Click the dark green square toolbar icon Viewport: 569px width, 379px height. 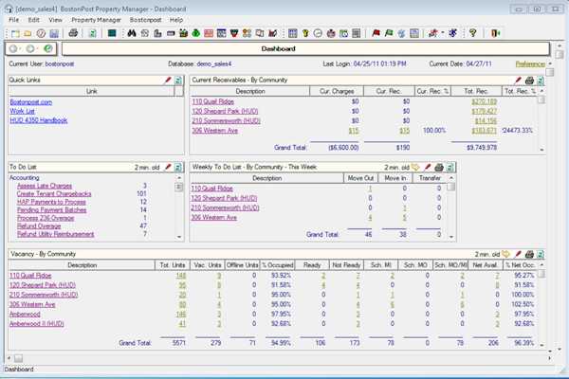point(112,33)
